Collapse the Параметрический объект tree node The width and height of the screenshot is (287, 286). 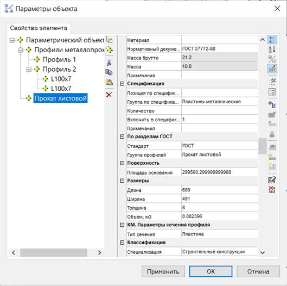(x=12, y=40)
